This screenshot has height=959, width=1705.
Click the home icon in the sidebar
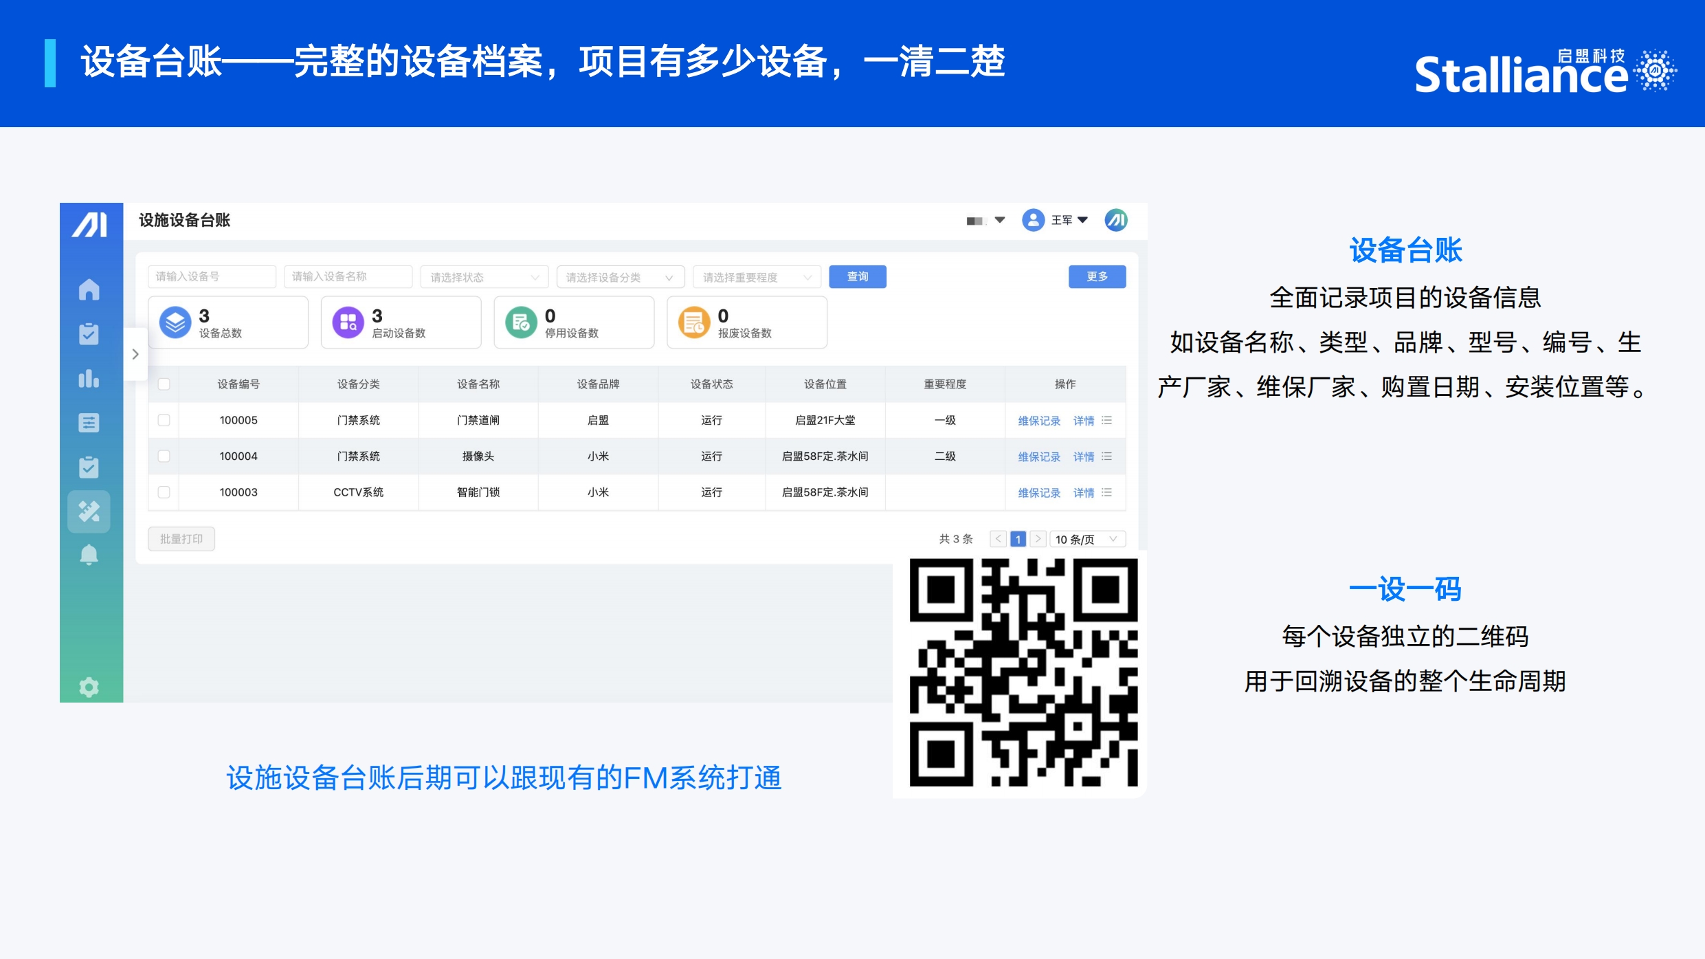click(x=89, y=289)
